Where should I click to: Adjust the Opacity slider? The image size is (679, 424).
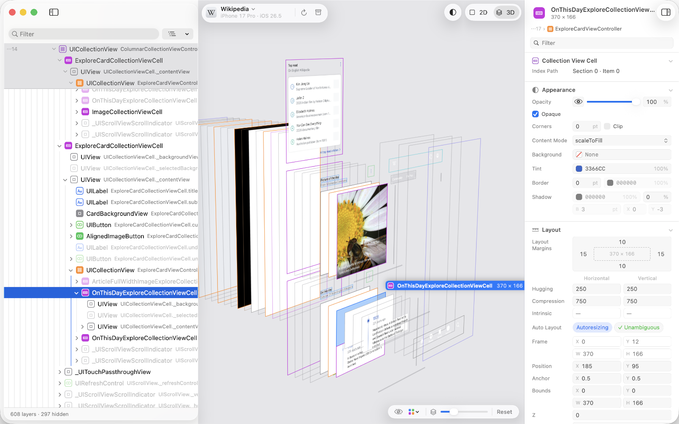click(613, 102)
